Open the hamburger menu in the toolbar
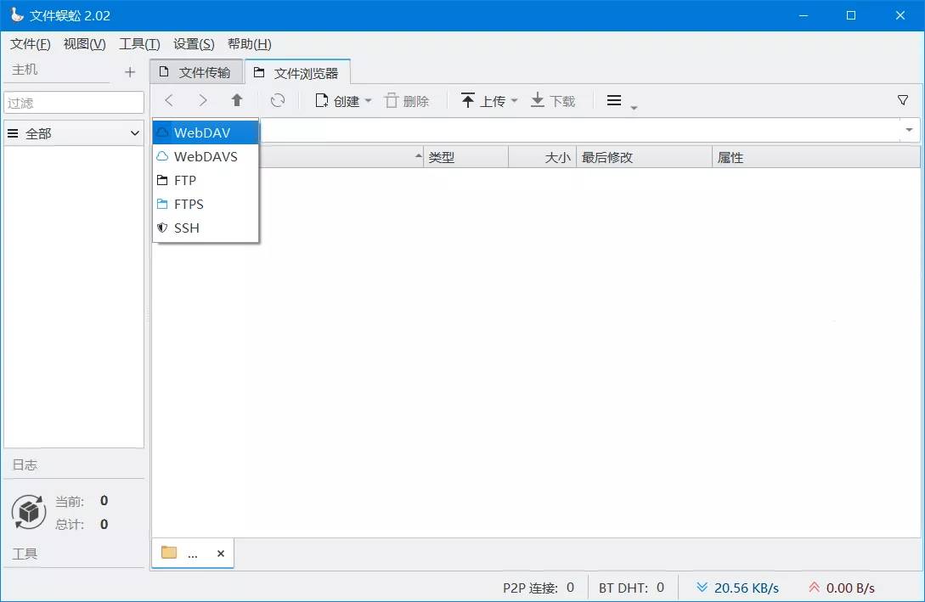925x602 pixels. (x=616, y=100)
